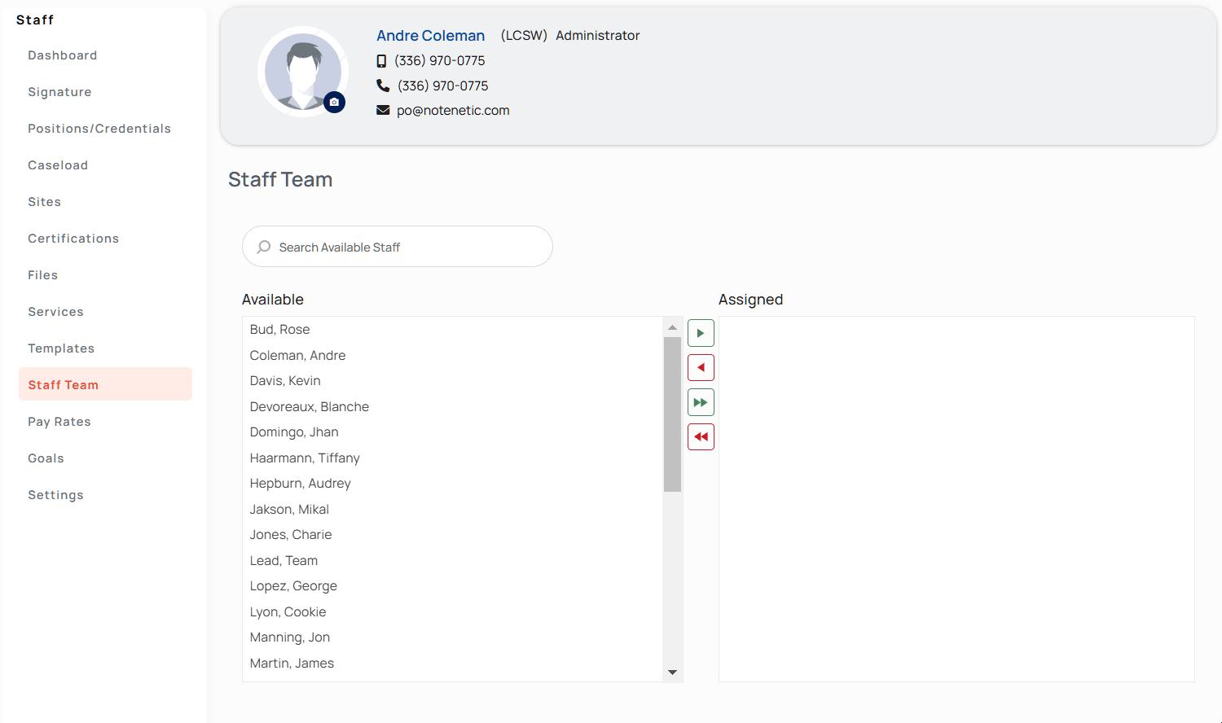Select Manning, Jon in Available list
Screen dimensions: 1222x723
pos(453,638)
